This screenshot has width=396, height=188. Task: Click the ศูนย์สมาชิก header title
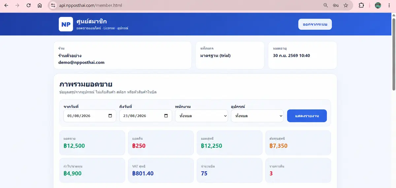point(91,21)
